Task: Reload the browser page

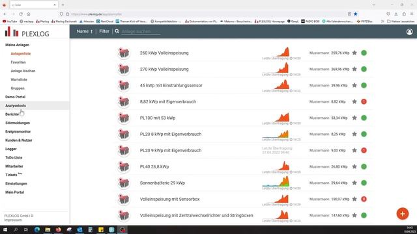Action: 21,14
